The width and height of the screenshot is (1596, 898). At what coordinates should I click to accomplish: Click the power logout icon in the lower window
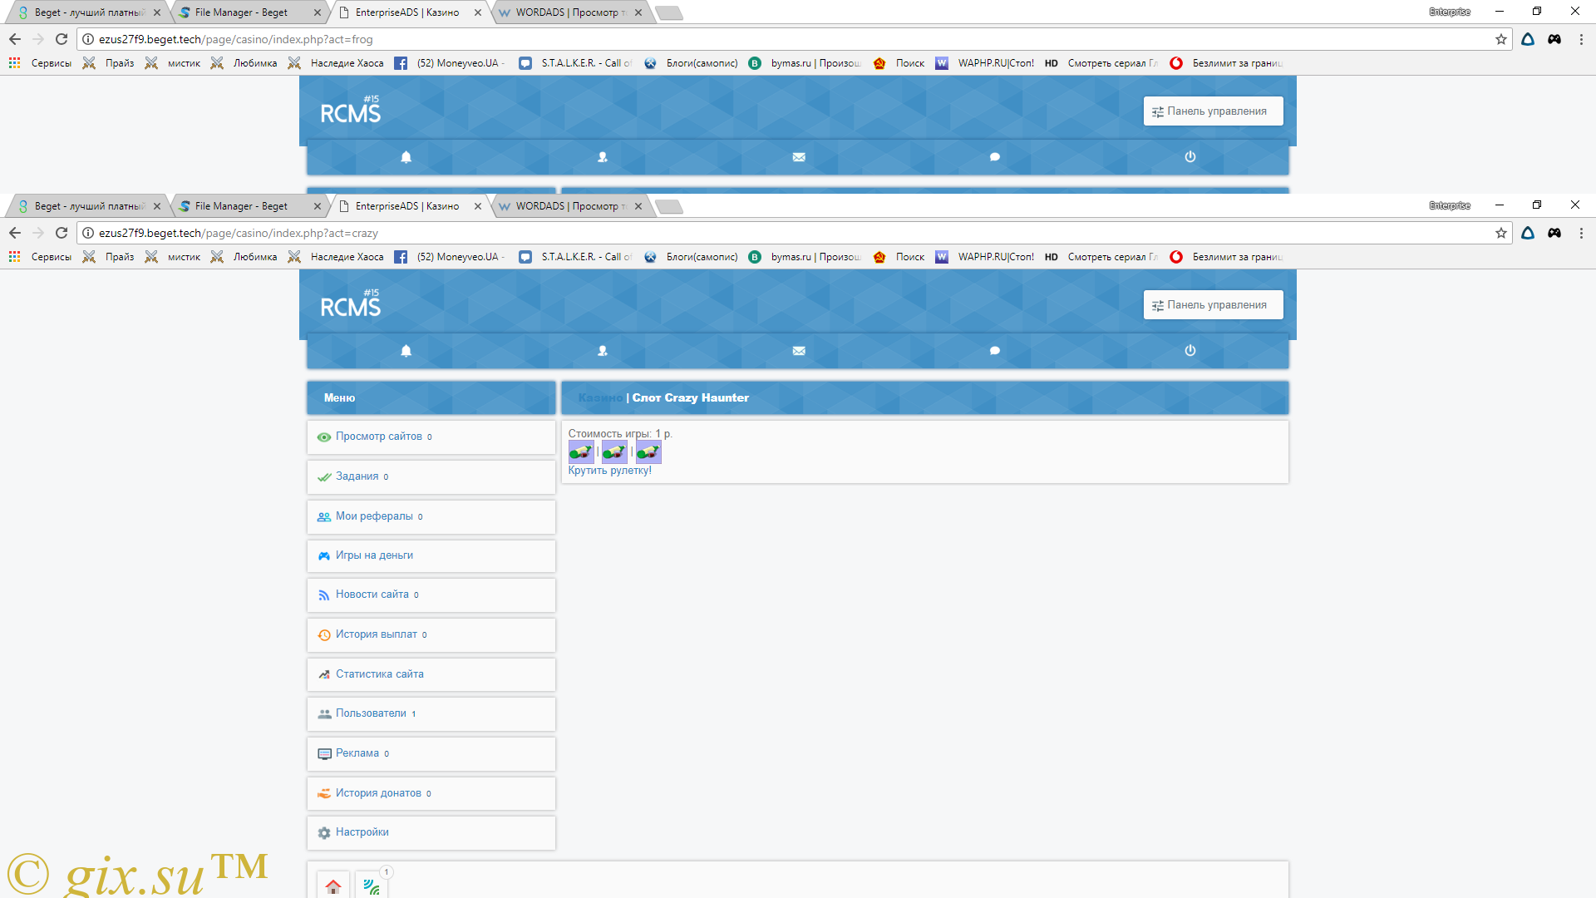pos(1190,351)
